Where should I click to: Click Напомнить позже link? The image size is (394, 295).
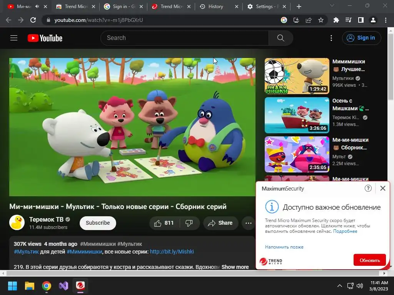[284, 247]
